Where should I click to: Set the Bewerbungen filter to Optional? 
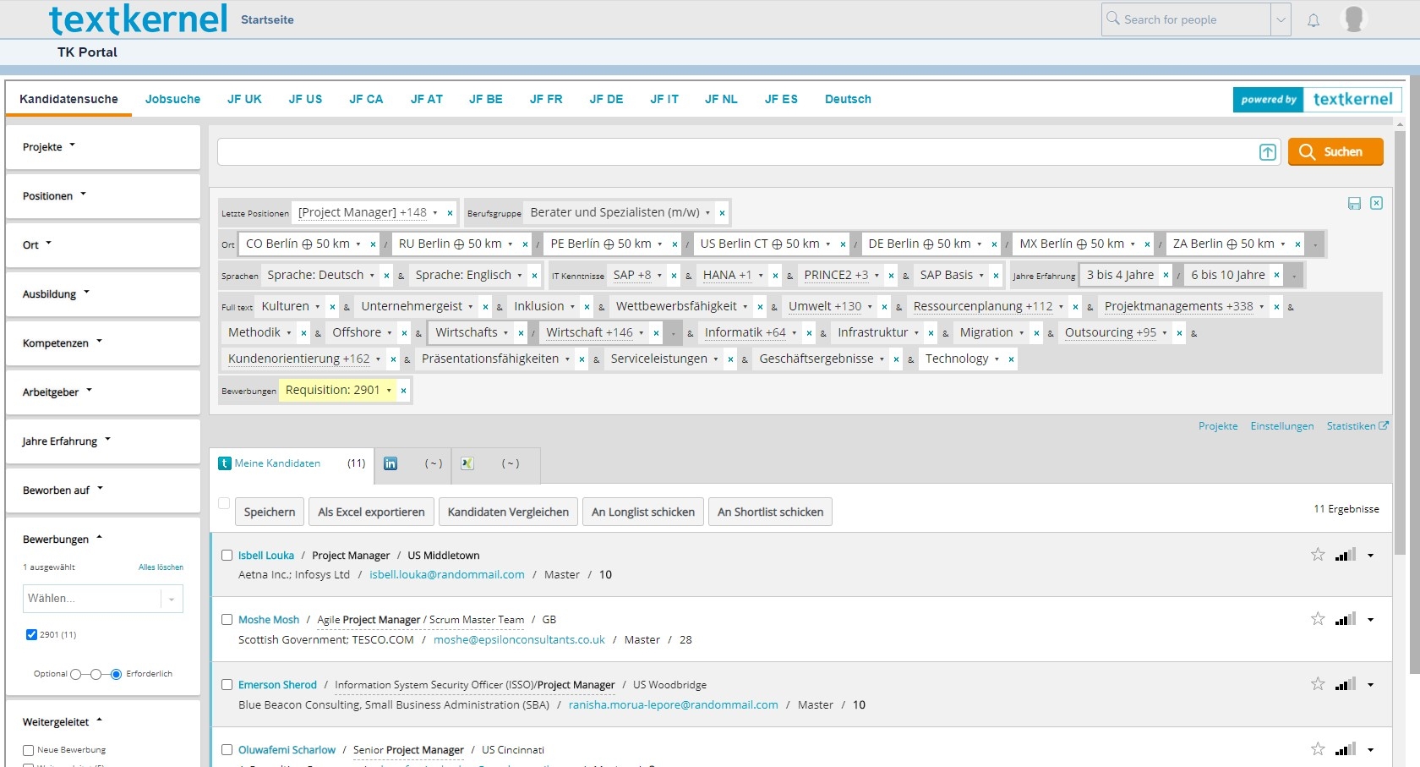point(76,674)
